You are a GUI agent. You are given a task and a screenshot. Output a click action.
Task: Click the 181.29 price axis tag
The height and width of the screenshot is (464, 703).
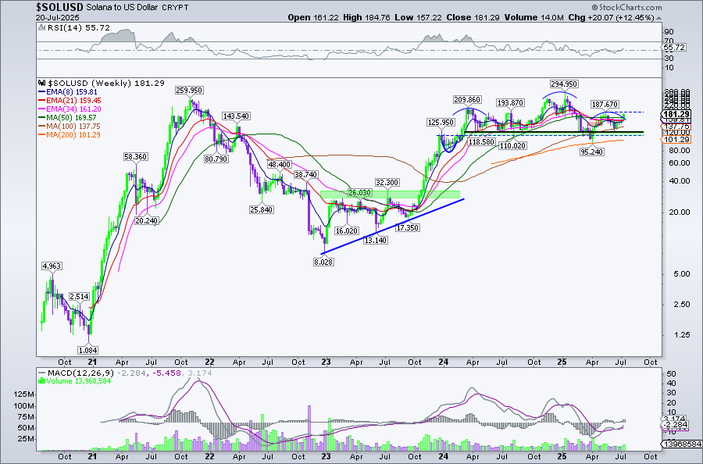click(x=675, y=114)
